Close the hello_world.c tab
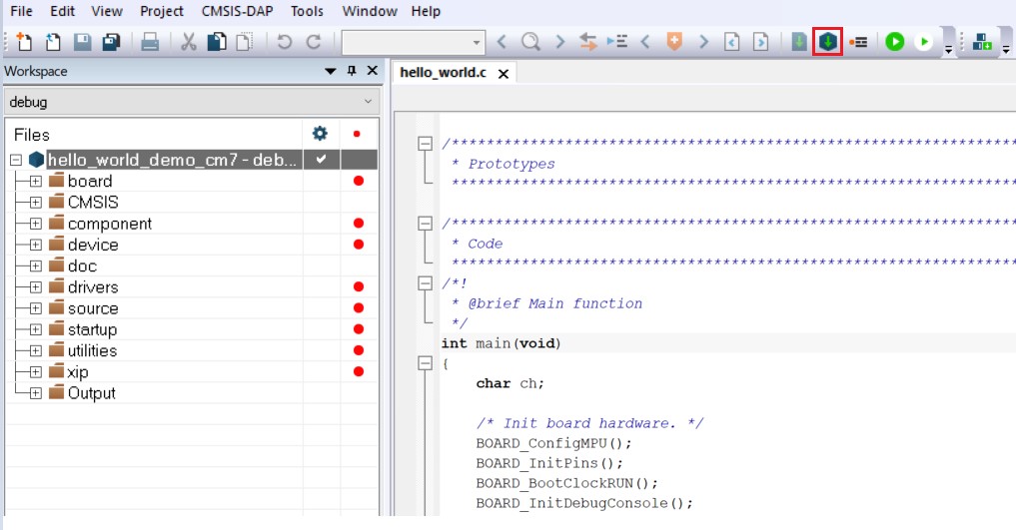This screenshot has height=530, width=1016. [x=504, y=74]
